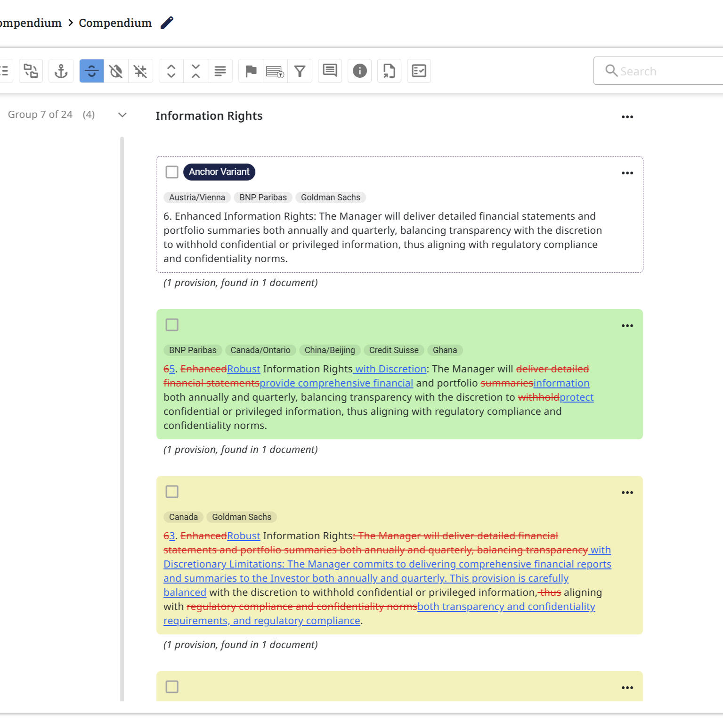Click the Goldman Sachs tag on anchor variant
The image size is (723, 724).
tap(330, 197)
